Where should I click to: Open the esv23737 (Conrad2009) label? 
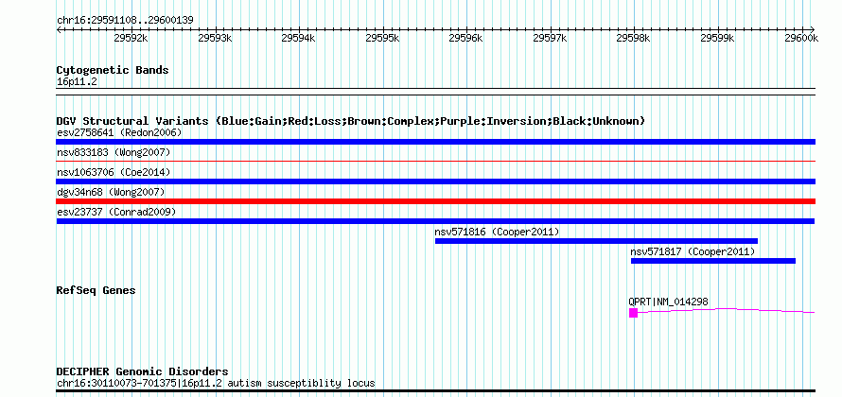pyautogui.click(x=116, y=212)
